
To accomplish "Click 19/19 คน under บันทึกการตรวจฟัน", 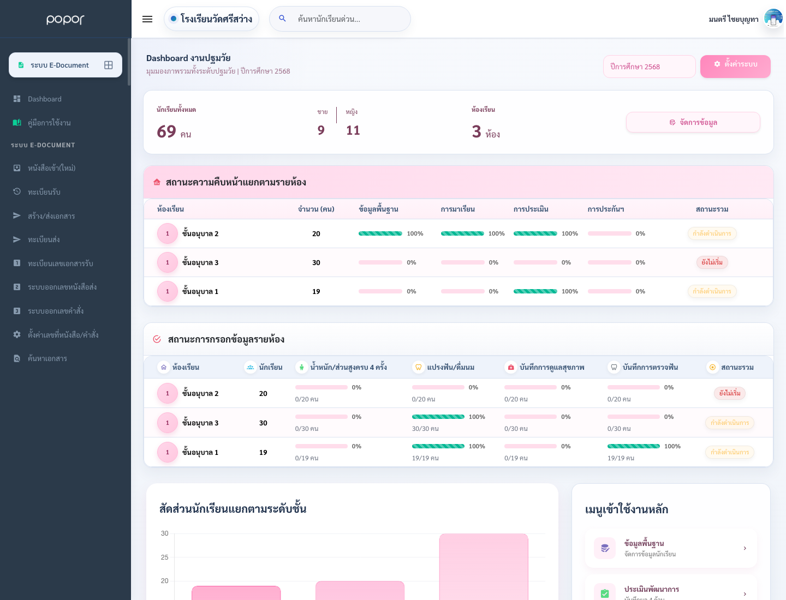I will pyautogui.click(x=621, y=458).
